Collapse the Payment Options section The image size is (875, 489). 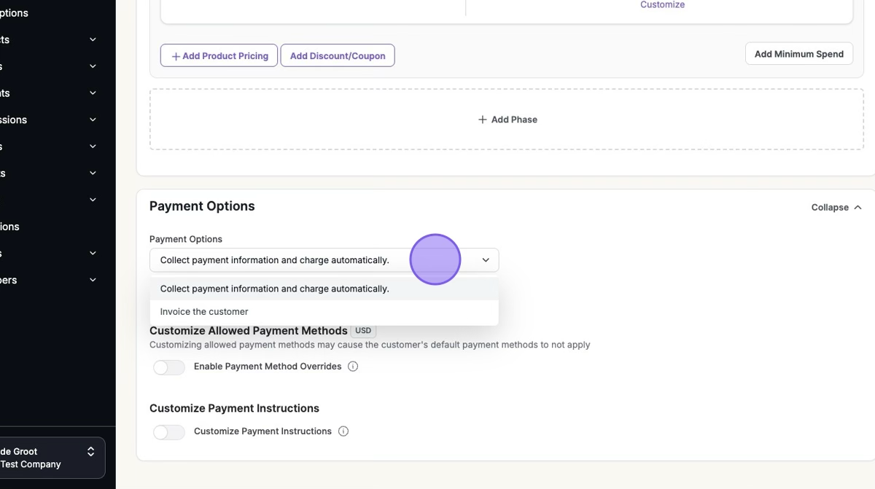click(836, 208)
